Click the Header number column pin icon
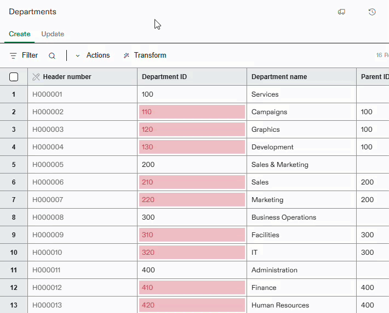 [36, 77]
